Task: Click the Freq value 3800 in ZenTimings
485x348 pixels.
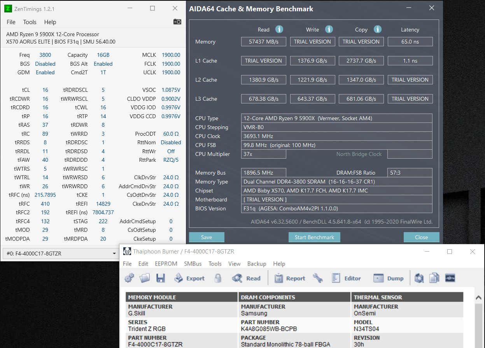Action: pyautogui.click(x=45, y=55)
